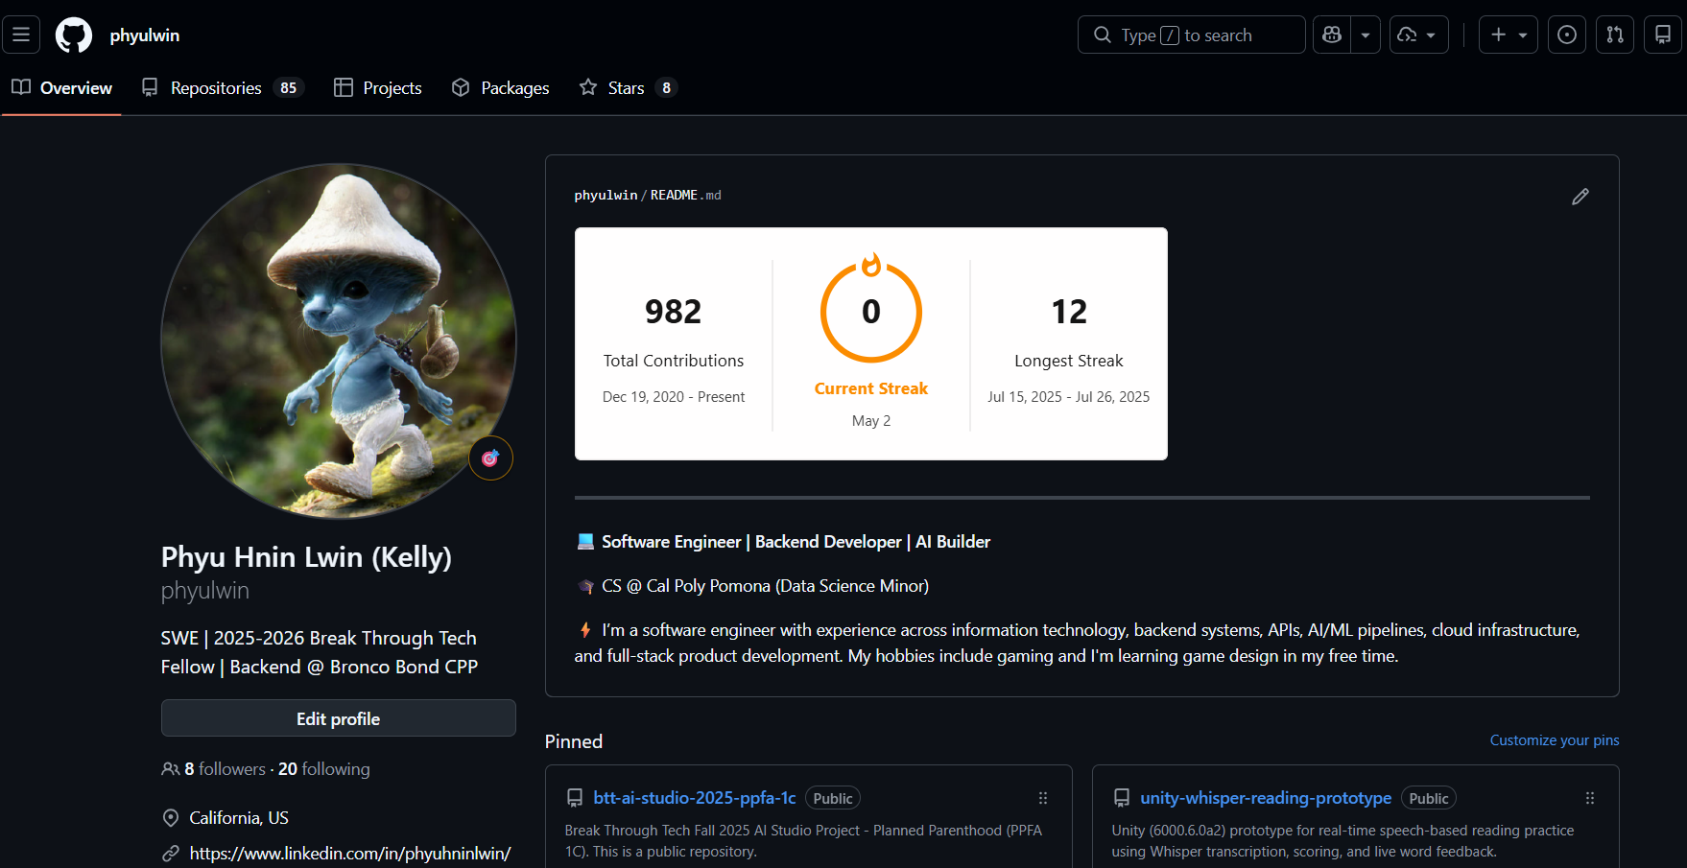Go to GitHub homepage via Octocat logo
The image size is (1687, 868).
point(74,35)
